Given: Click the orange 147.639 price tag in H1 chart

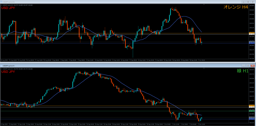Looking at the screenshot, I should click(251, 106).
